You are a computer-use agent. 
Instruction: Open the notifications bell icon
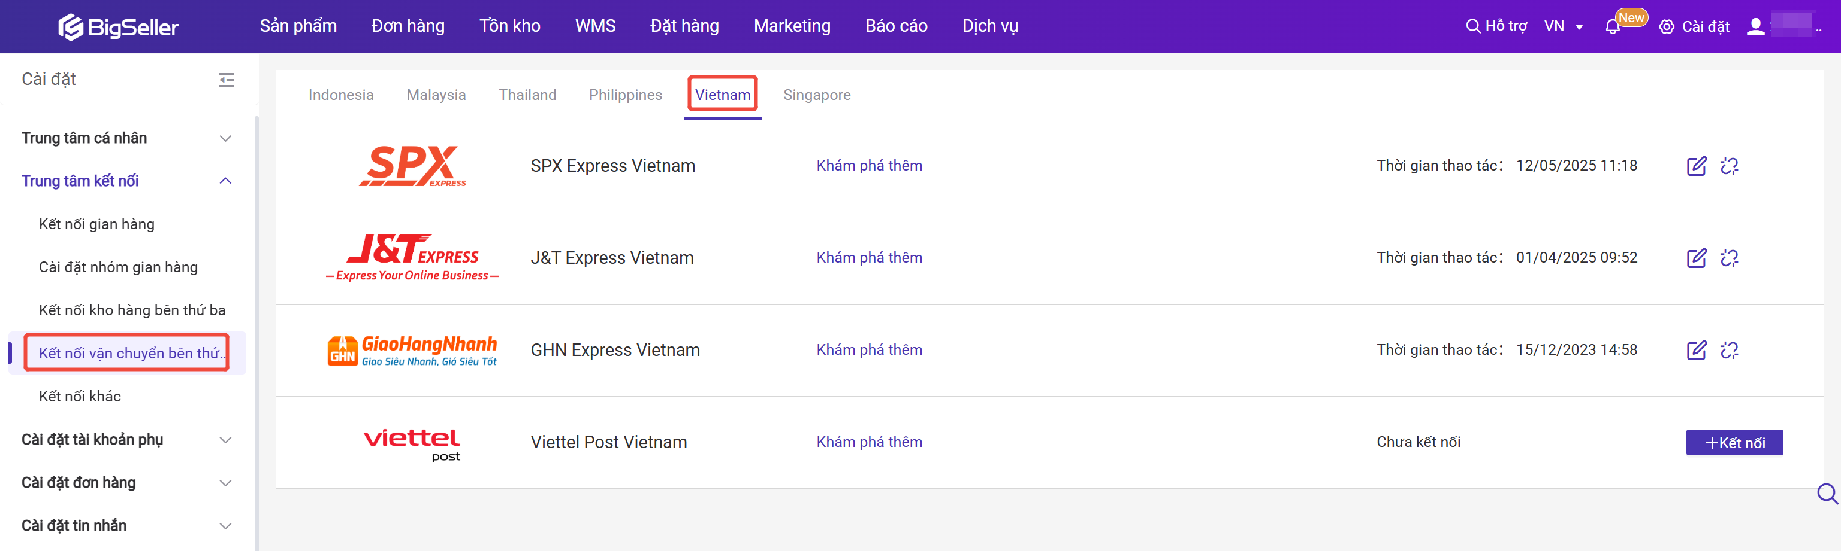click(1612, 27)
